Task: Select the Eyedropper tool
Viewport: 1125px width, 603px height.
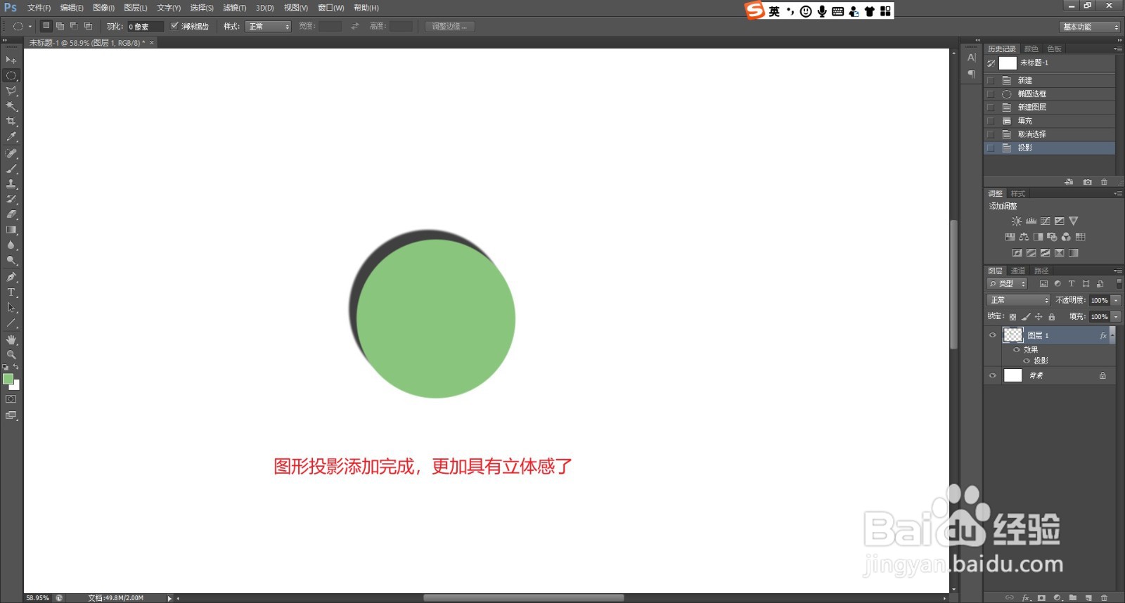Action: point(11,137)
